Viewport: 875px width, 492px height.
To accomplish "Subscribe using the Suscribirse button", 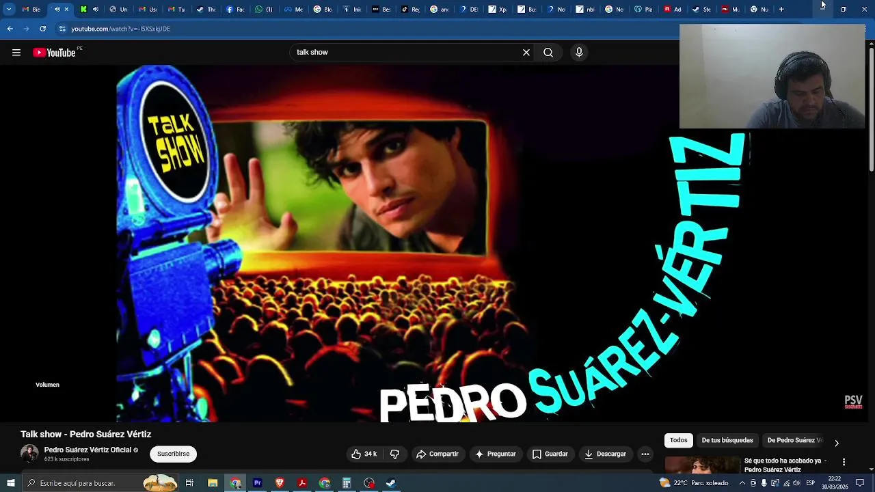I will pos(174,454).
